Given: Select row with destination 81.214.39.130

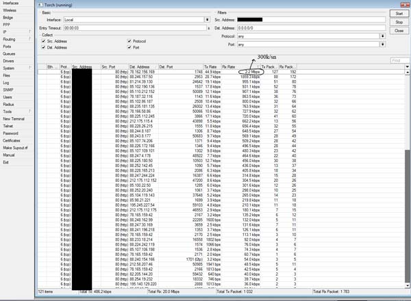Looking at the screenshot, I should coord(221,81).
